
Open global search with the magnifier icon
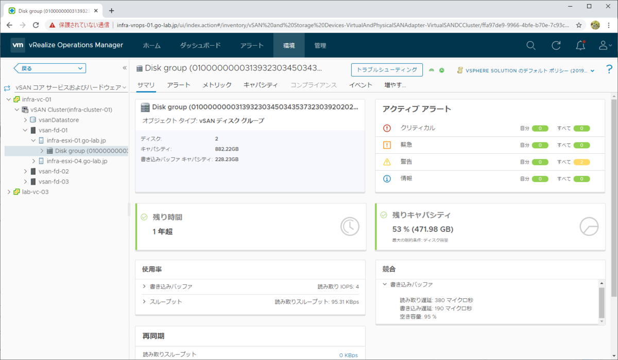tap(531, 45)
